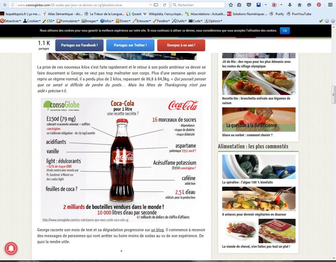Toggle reader view in the address bar
This screenshot has height=262, width=336.
[x=156, y=5]
